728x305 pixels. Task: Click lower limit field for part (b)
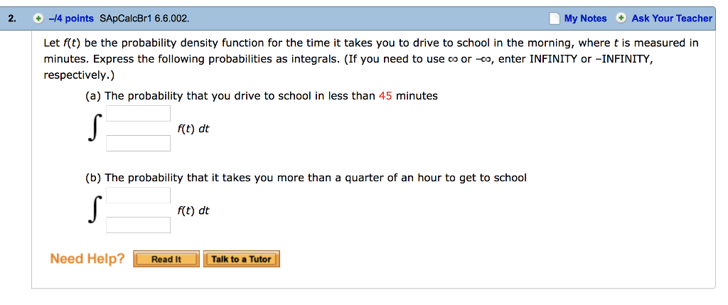point(139,225)
